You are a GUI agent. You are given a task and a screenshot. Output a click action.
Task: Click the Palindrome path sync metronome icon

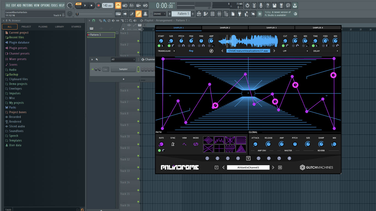click(173, 144)
